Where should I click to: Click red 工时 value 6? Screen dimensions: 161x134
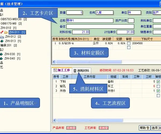154,86
